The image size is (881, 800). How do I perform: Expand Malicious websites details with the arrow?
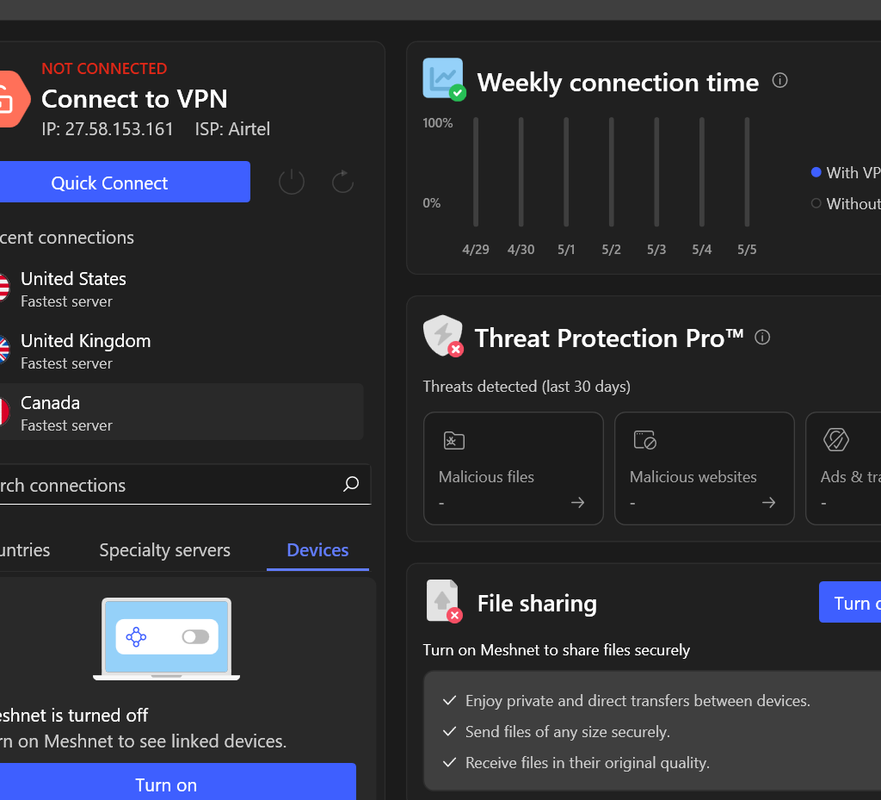point(768,502)
